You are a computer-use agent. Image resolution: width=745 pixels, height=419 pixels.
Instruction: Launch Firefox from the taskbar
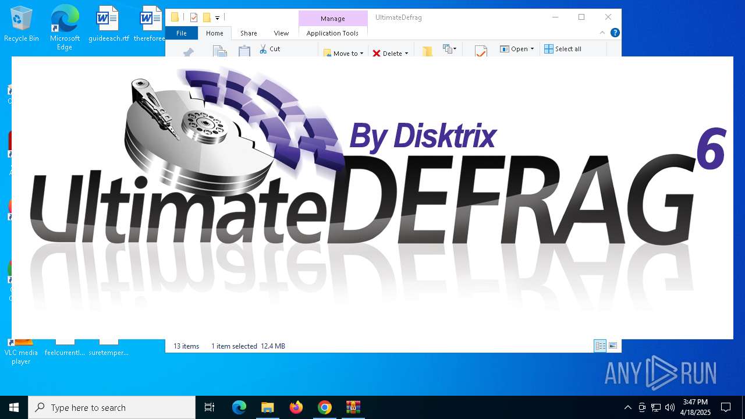[296, 407]
